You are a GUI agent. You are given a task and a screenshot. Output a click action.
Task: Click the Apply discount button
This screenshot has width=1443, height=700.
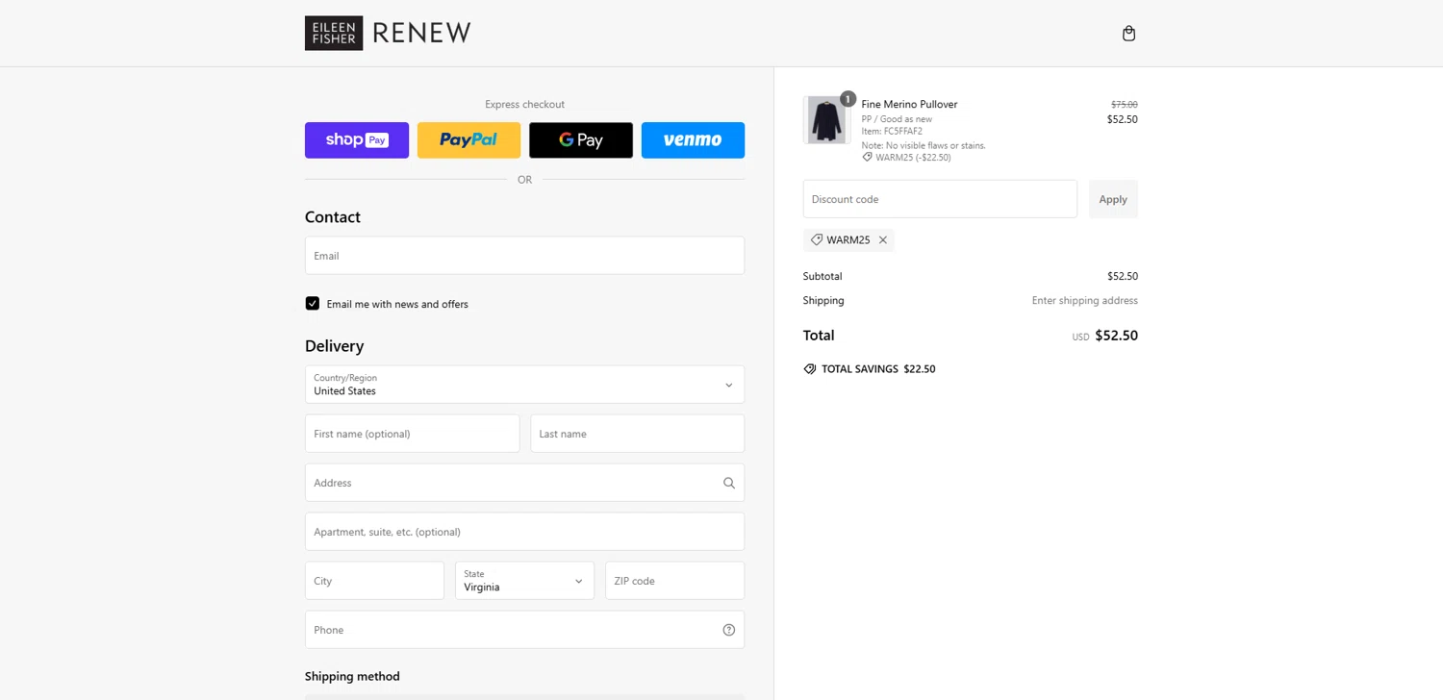point(1113,199)
